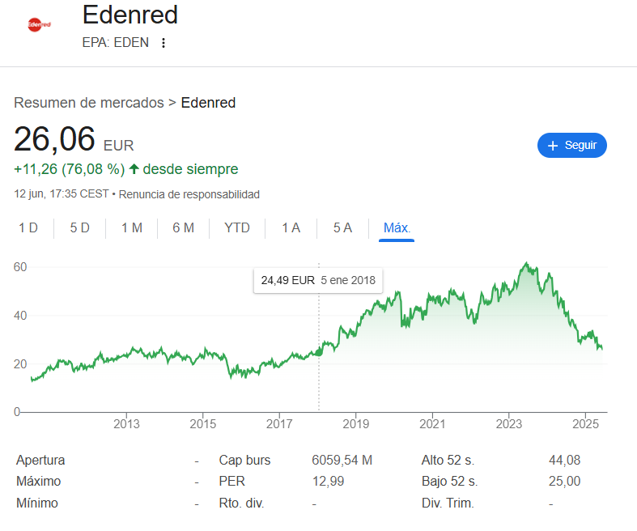
Task: Select the 1 A time range
Action: (291, 228)
